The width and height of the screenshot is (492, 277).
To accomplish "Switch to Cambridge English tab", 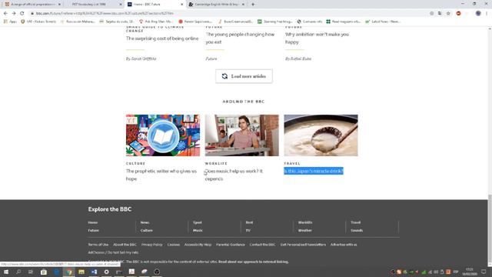I will [216, 5].
